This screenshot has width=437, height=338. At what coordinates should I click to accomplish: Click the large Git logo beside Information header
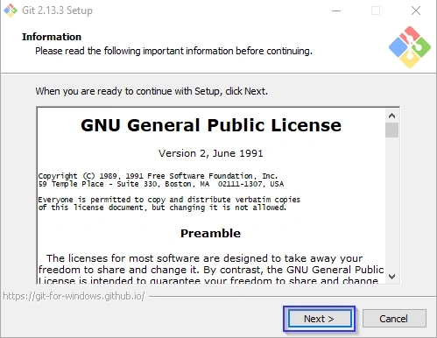(410, 47)
